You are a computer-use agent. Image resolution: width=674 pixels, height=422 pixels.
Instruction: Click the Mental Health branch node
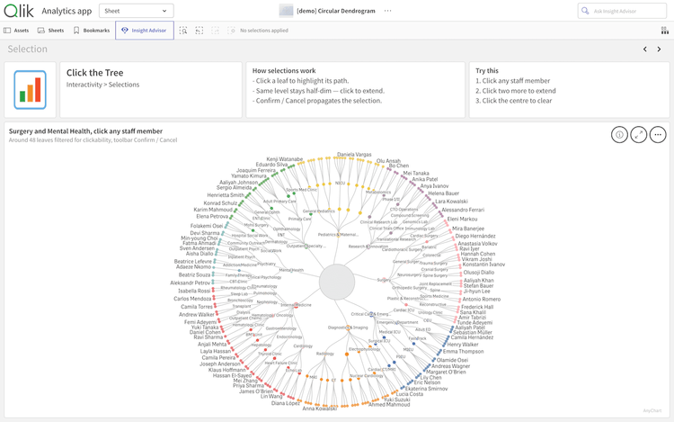[x=291, y=270]
